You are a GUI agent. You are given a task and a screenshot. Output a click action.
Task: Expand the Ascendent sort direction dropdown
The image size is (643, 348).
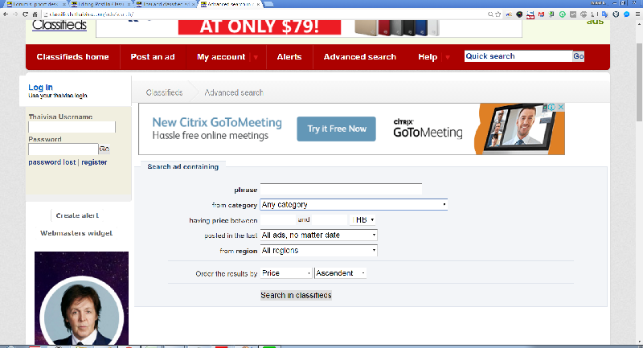click(340, 273)
